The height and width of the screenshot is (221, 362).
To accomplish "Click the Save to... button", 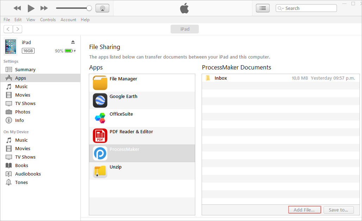I will pyautogui.click(x=338, y=210).
